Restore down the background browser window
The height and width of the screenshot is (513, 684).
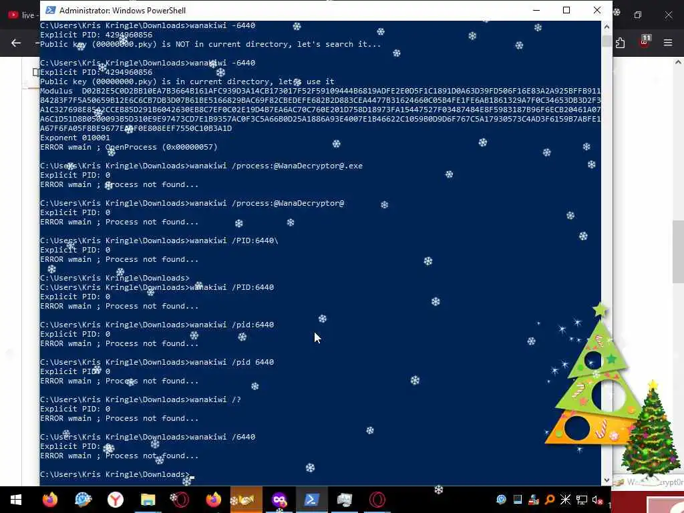(638, 15)
